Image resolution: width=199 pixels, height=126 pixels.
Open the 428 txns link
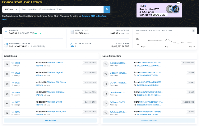[x=39, y=75]
